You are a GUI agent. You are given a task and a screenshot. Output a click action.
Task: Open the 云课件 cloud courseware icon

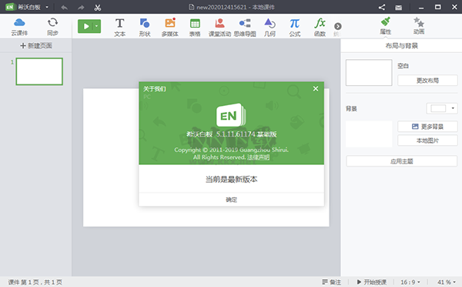(19, 27)
